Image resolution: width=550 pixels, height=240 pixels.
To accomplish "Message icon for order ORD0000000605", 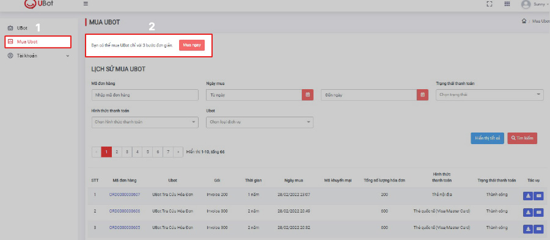I will (538, 229).
